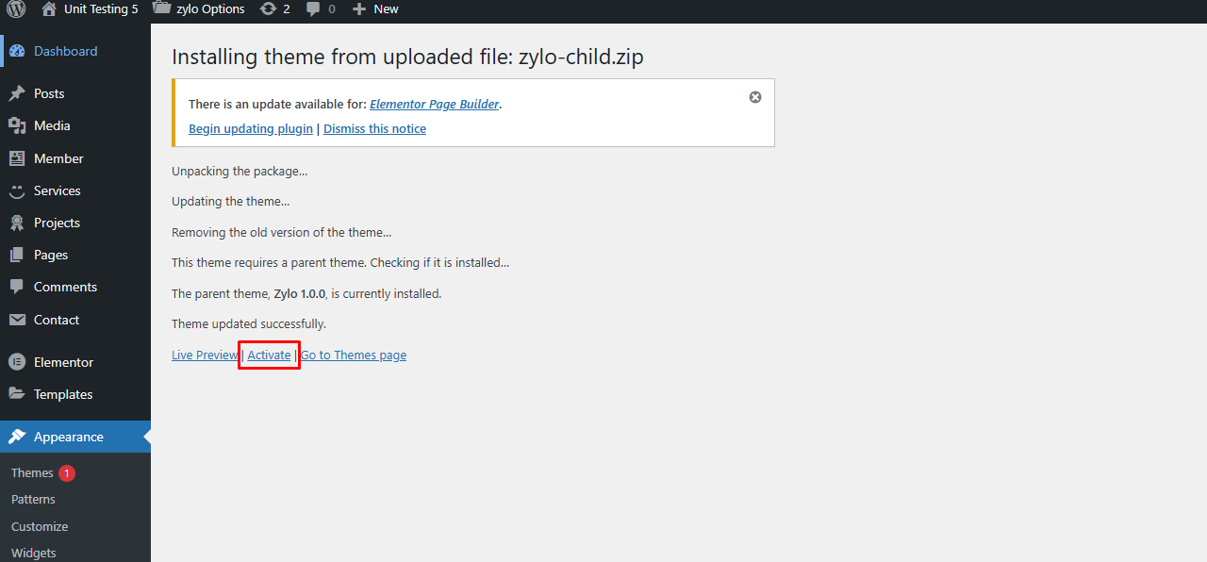Activate the zylo-child theme
The image size is (1207, 562).
[x=269, y=355]
